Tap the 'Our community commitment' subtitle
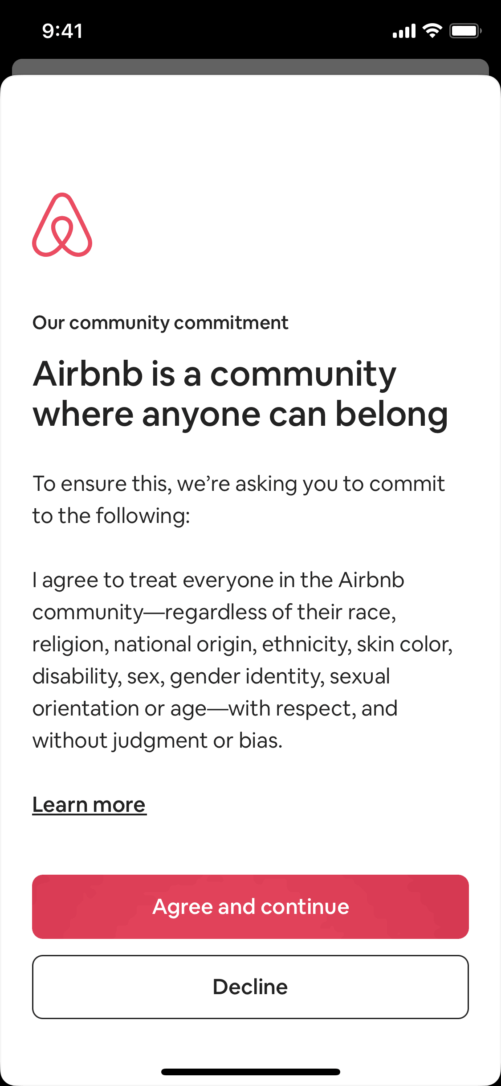This screenshot has height=1086, width=501. pos(160,323)
